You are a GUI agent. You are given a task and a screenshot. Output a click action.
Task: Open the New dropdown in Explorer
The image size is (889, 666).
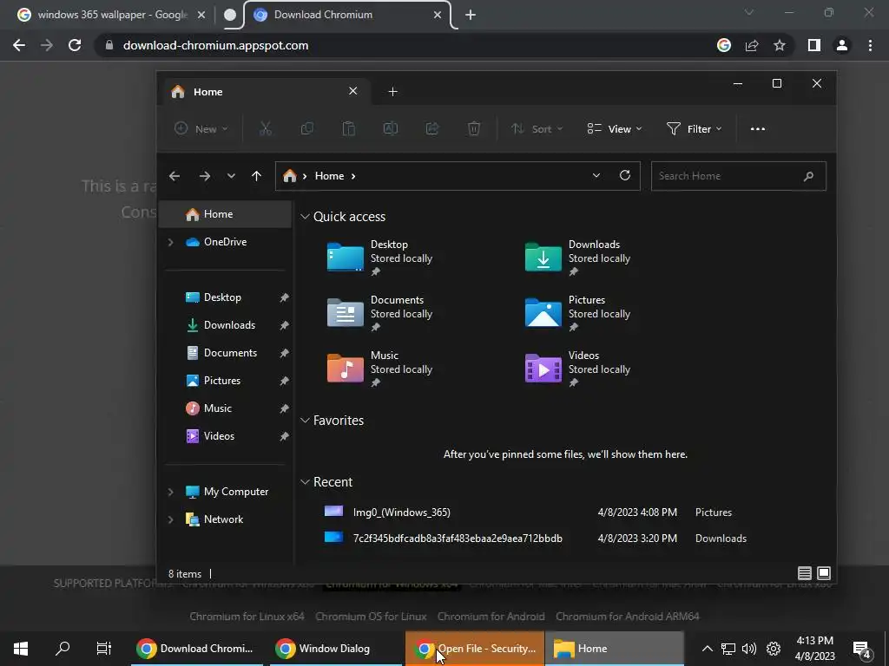click(201, 129)
